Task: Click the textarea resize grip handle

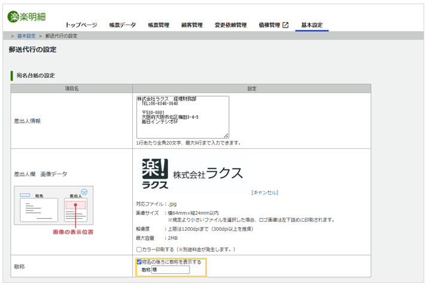Action: pos(226,136)
